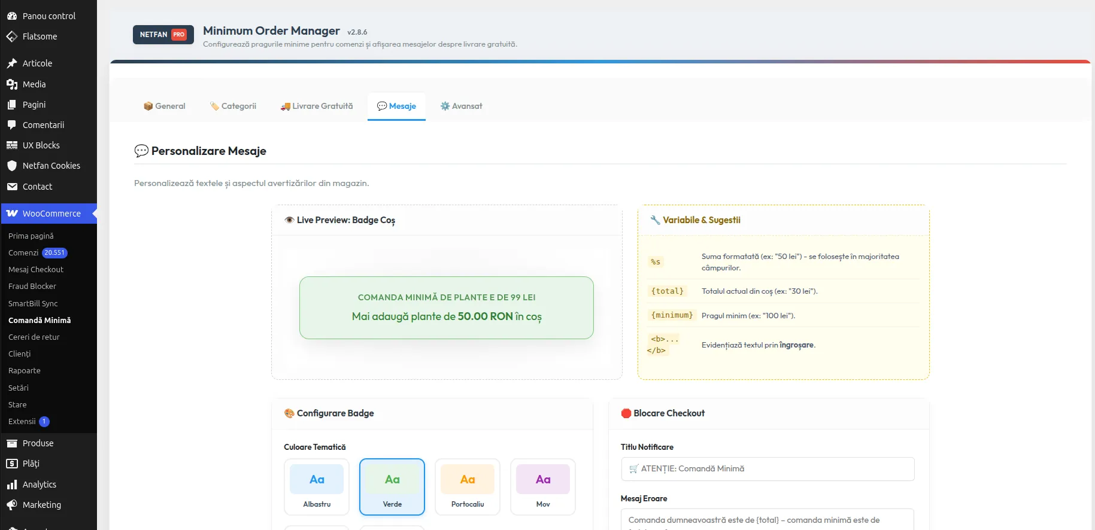The height and width of the screenshot is (530, 1095).
Task: Open Flatsome theme menu icon
Action: tap(12, 36)
